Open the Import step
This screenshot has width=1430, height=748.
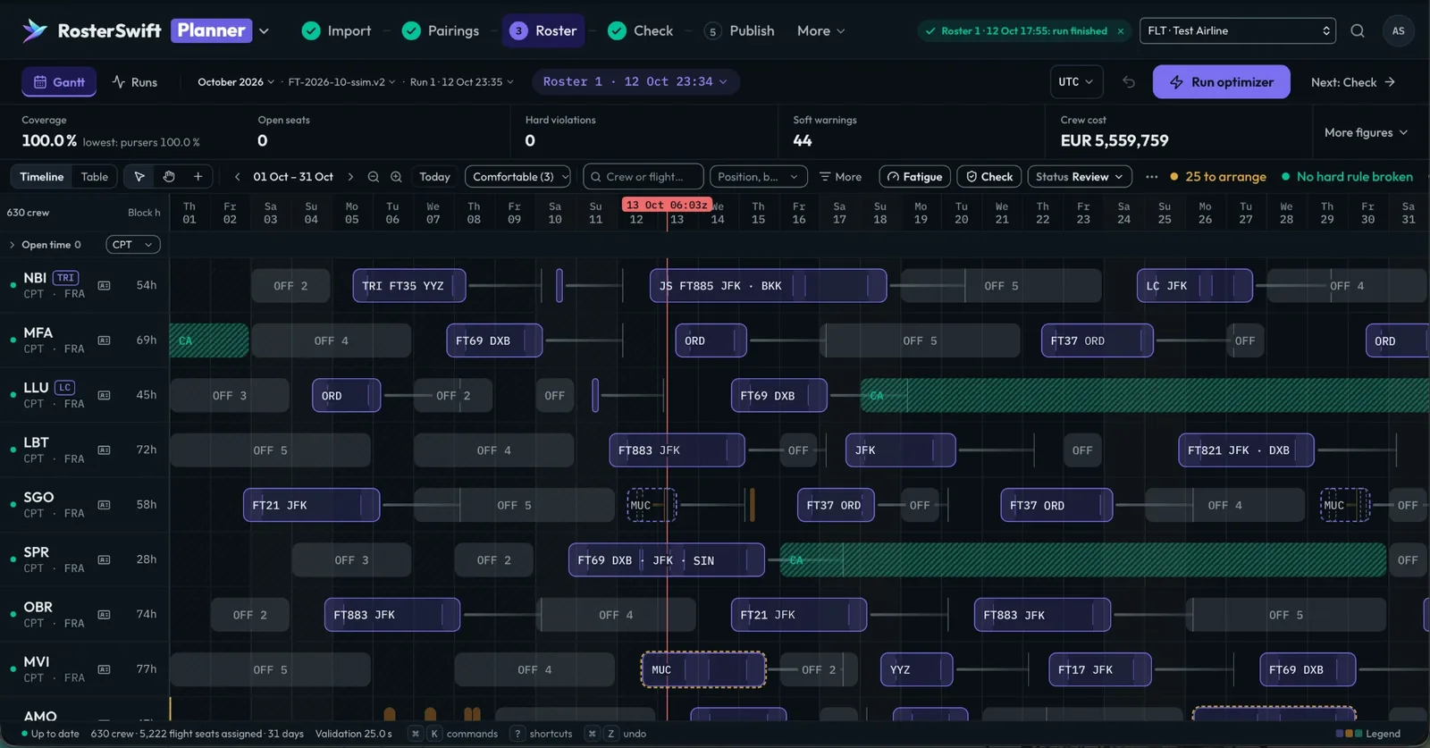[336, 31]
